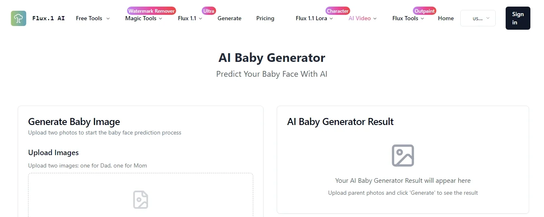The height and width of the screenshot is (217, 544).
Task: Click the Character badge above Flux 1.1 Lora
Action: click(x=338, y=11)
